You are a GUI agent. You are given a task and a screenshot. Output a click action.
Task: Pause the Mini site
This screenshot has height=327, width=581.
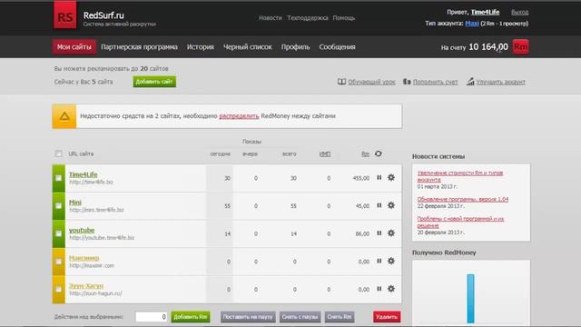pyautogui.click(x=379, y=205)
